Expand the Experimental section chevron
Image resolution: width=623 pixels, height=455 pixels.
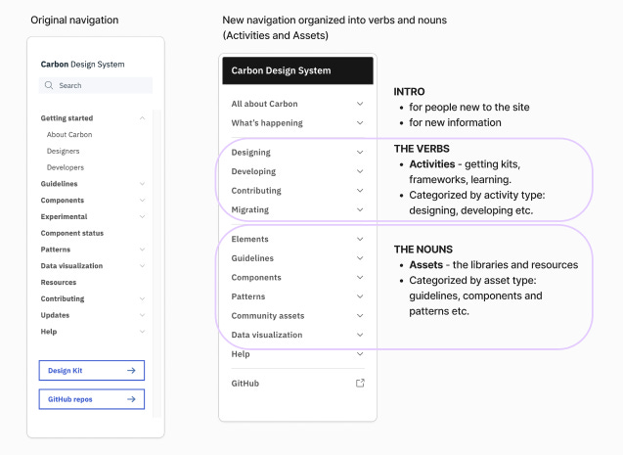click(x=142, y=216)
